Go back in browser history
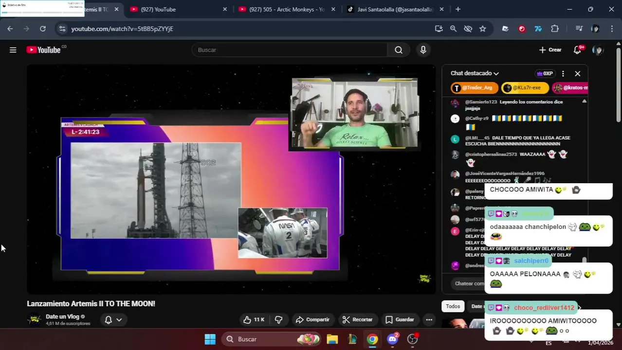 10,29
